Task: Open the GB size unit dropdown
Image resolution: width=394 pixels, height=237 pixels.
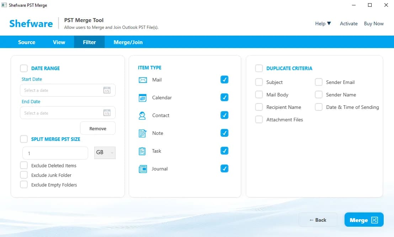Action: pos(105,153)
